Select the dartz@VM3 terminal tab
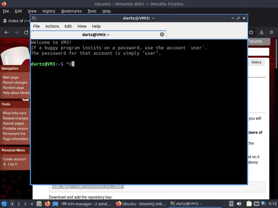This screenshot has height=208, width=278. (x=98, y=35)
